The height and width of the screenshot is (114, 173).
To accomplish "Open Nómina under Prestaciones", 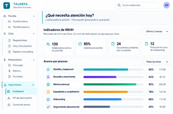I will click(x=17, y=71).
